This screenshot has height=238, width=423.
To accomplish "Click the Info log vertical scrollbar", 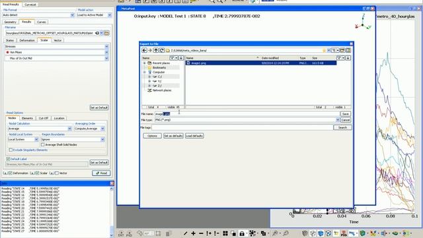I will (112, 212).
